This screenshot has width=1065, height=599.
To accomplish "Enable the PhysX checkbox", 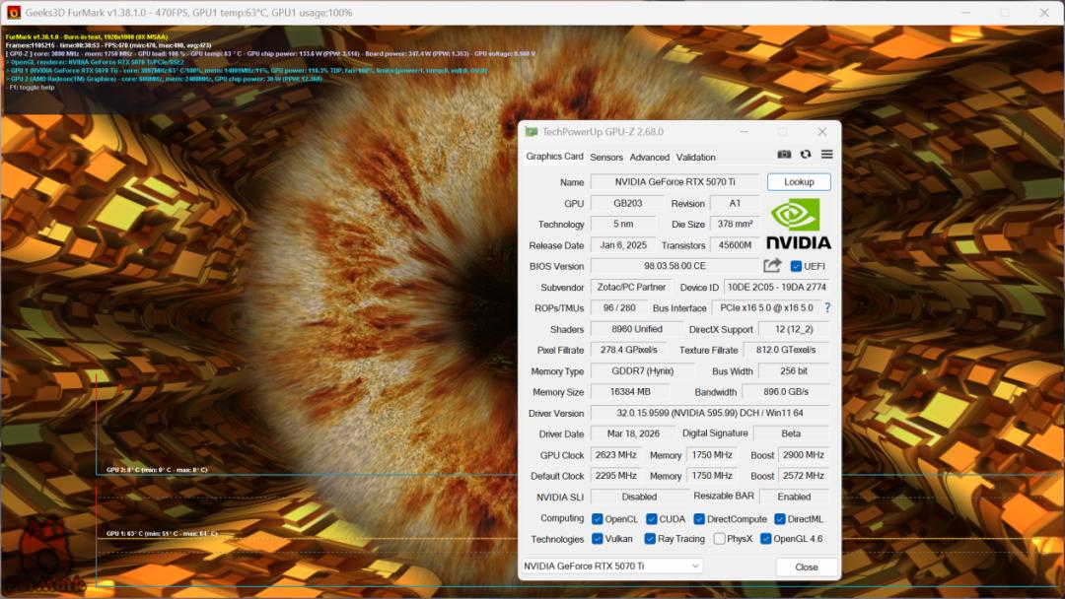I will click(719, 539).
